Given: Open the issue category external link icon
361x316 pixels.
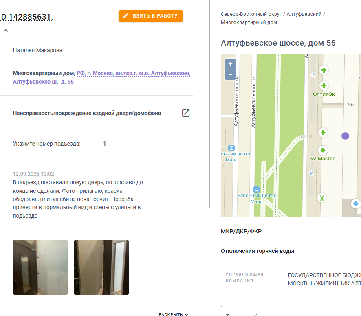Looking at the screenshot, I should (x=186, y=113).
